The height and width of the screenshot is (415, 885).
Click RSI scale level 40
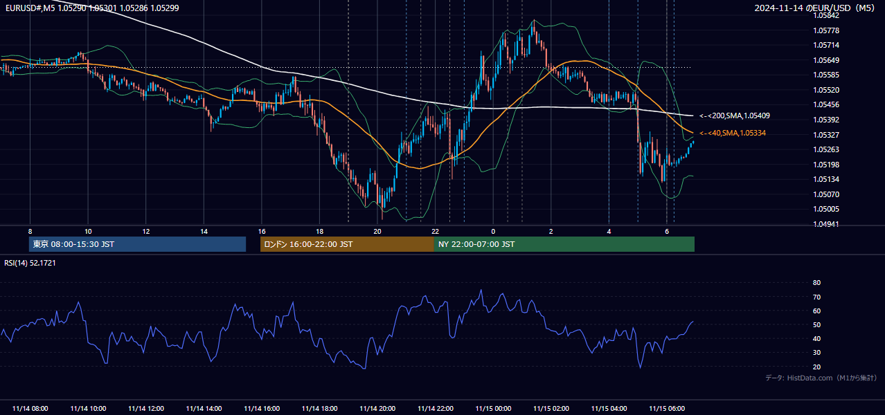[816, 338]
